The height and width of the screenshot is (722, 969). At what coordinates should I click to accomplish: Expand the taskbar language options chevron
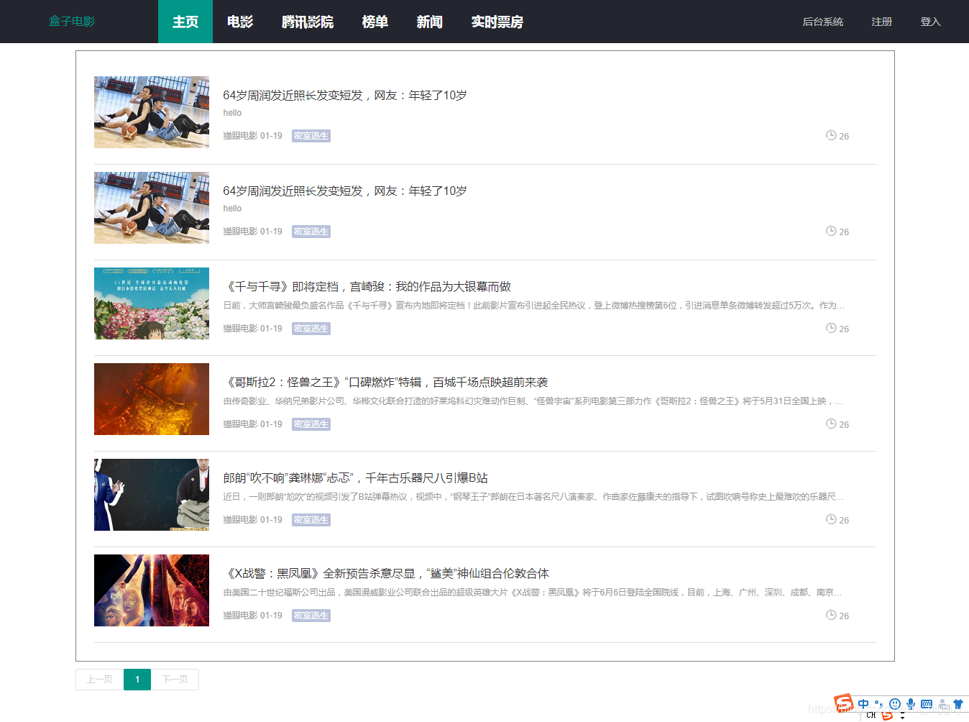click(903, 716)
